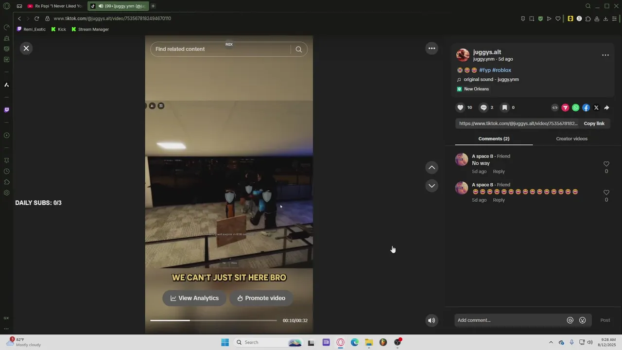The image size is (622, 350).
Task: Click the address bar URL
Action: 112,18
